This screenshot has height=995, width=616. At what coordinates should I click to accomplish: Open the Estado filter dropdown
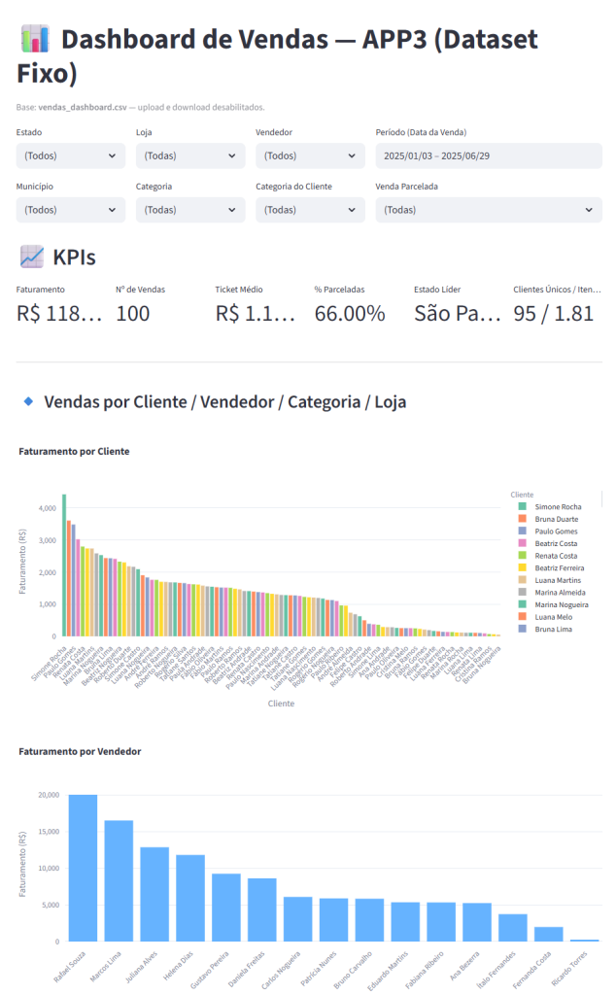(x=71, y=155)
